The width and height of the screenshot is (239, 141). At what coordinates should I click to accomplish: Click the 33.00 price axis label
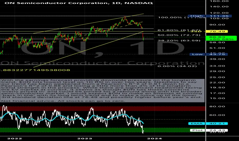(x=217, y=66)
